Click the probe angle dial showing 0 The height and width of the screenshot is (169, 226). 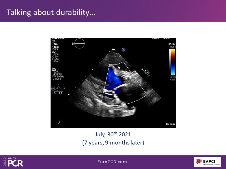(80, 44)
